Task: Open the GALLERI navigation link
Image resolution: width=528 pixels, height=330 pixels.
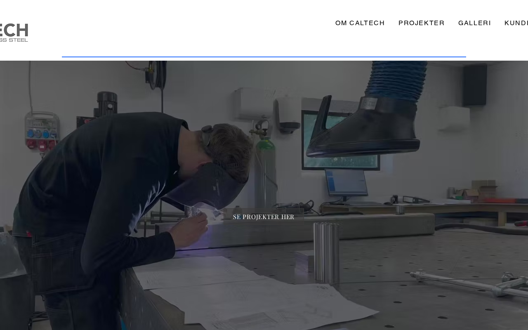Action: [x=475, y=23]
